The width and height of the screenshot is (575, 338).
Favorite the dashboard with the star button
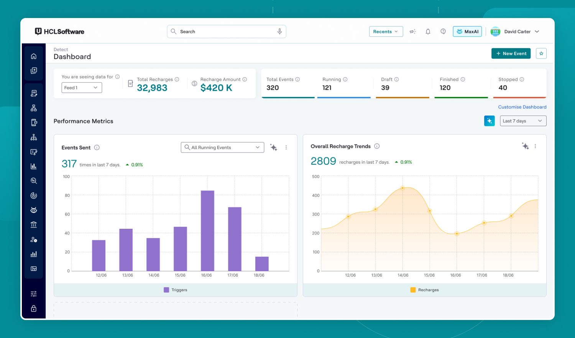(x=541, y=54)
